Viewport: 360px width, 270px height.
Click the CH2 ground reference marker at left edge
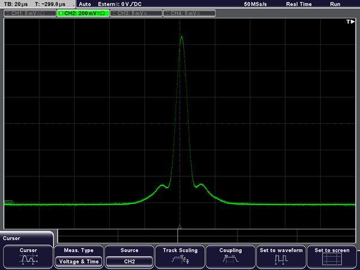tap(8, 203)
